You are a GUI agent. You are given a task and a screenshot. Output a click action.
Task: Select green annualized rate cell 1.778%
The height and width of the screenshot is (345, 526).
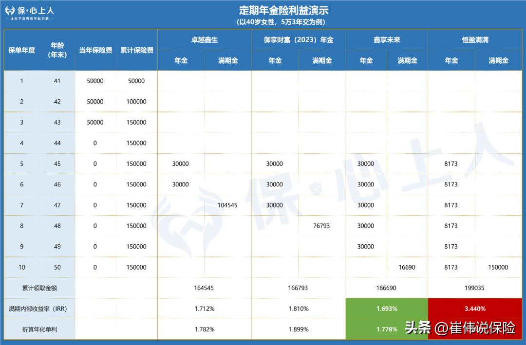pos(387,329)
